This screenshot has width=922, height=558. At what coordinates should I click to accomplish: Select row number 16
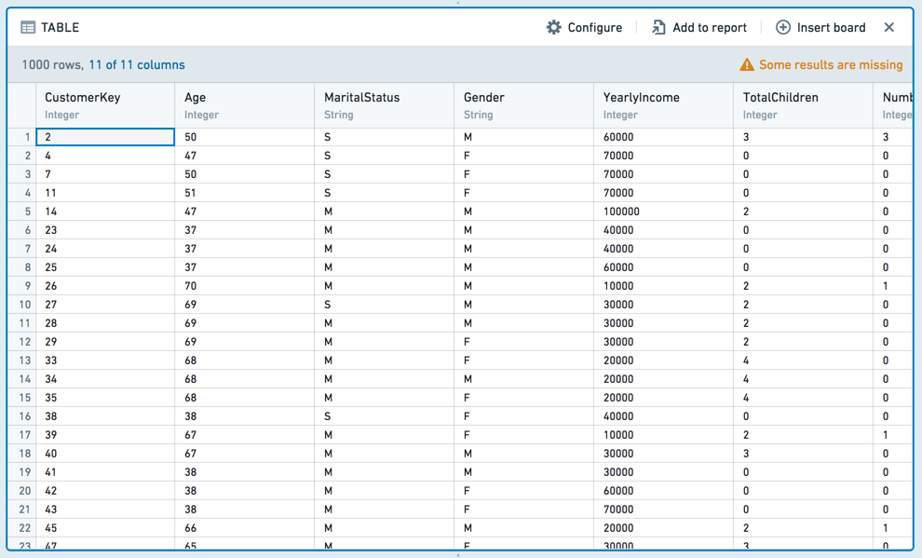[x=21, y=416]
